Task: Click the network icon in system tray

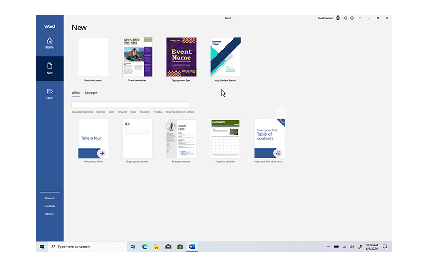Action: (x=345, y=247)
